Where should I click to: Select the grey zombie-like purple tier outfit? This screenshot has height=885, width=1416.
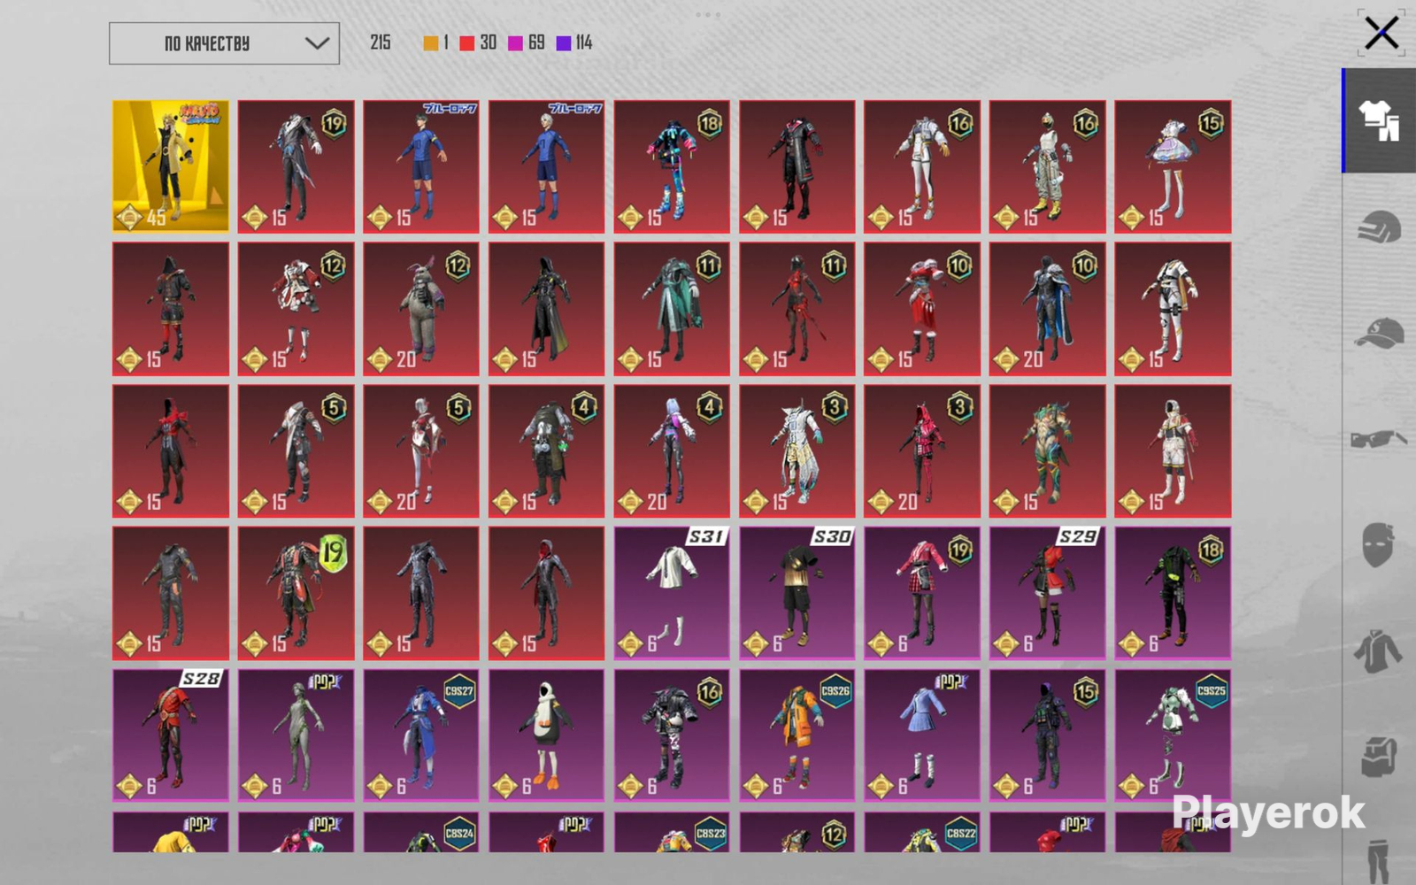point(296,735)
